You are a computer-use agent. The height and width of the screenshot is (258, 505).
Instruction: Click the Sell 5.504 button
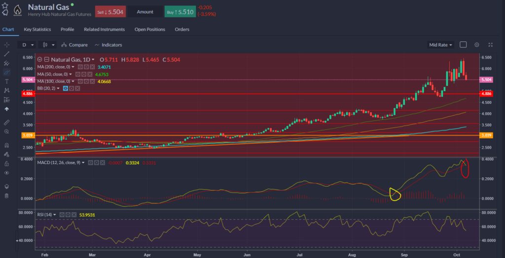click(110, 11)
